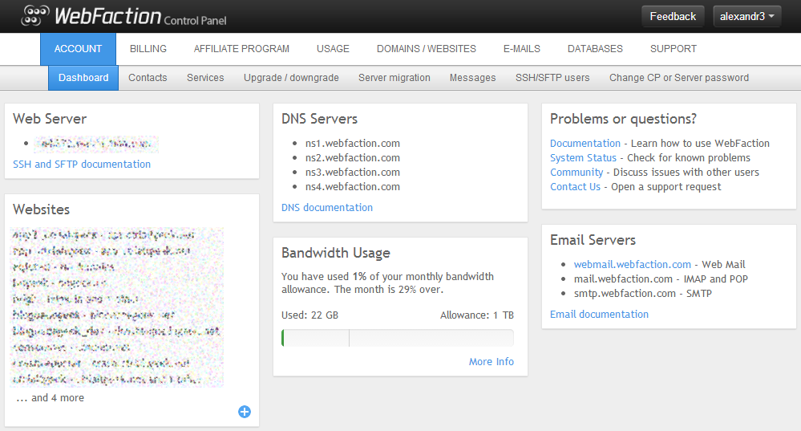Click the WebFaction logo icon
The image size is (801, 431).
tap(35, 15)
